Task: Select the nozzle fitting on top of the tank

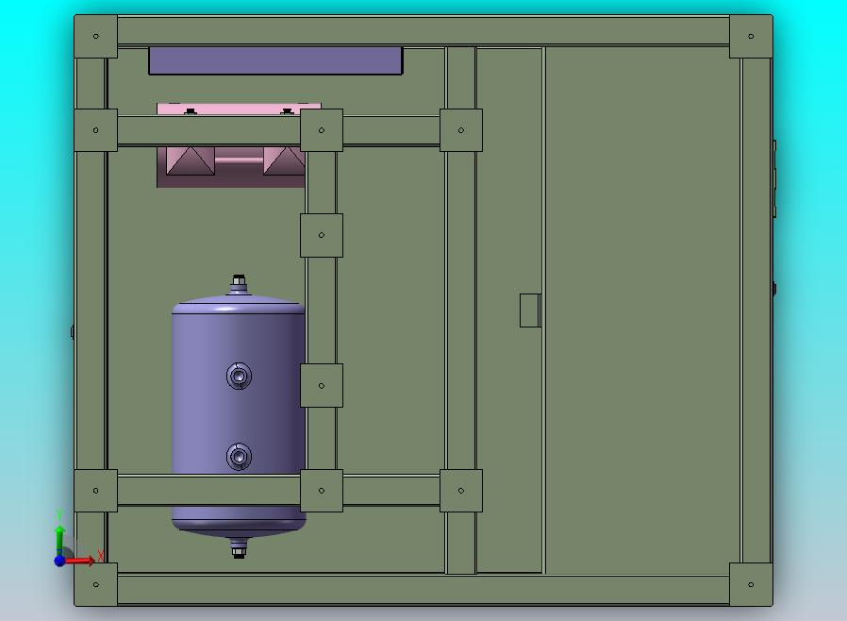Action: pos(239,284)
